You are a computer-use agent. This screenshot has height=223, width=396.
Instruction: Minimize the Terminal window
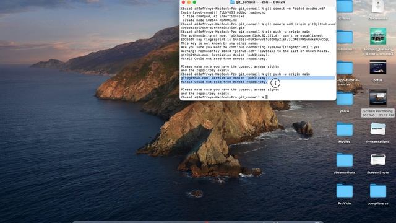pyautogui.click(x=189, y=2)
